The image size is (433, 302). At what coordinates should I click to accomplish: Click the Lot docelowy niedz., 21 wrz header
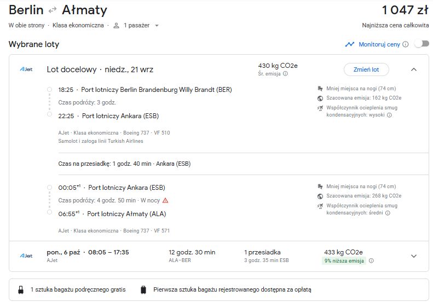click(x=100, y=69)
